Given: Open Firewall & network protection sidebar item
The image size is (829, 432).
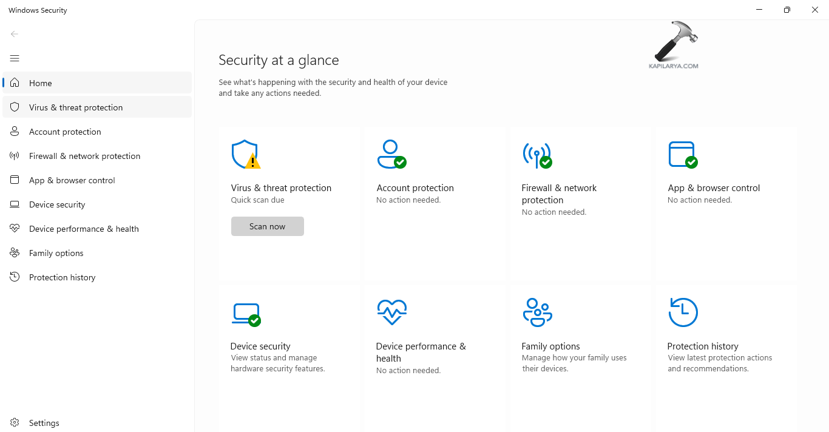Looking at the screenshot, I should coord(84,156).
